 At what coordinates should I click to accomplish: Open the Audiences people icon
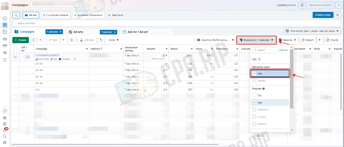[x=5, y=39]
